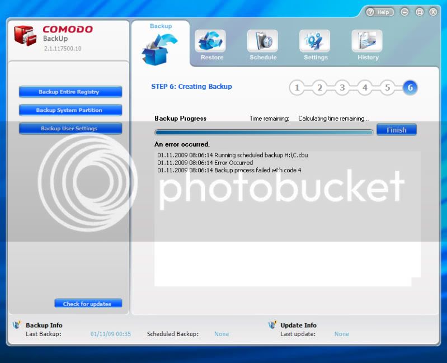The width and height of the screenshot is (447, 363).
Task: Click the 'Backup Info' heading
Action: (44, 325)
